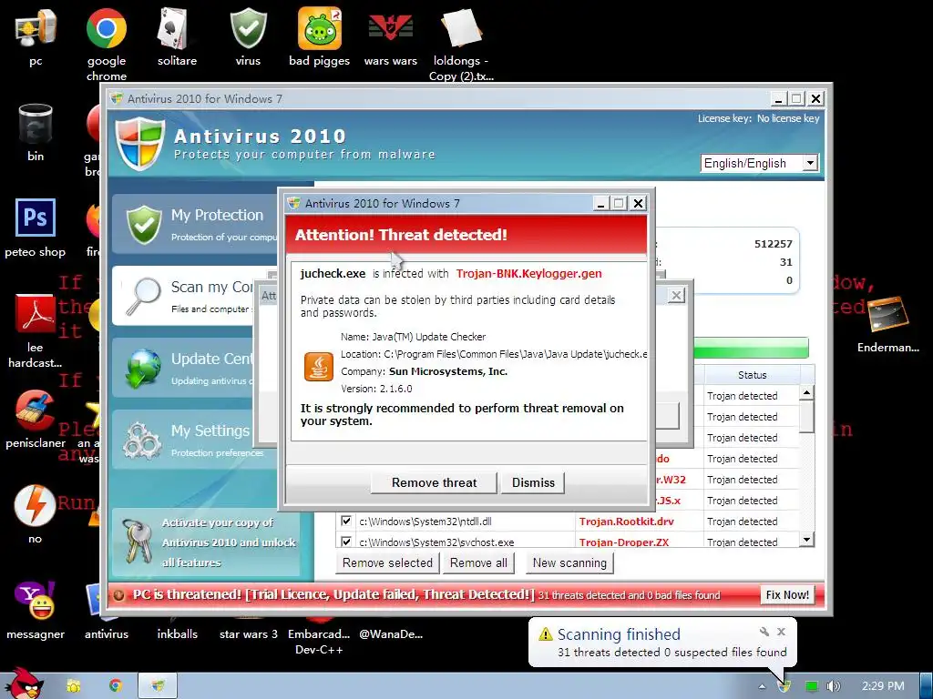Open the Chrome taskbar icon
This screenshot has height=699, width=933.
coord(116,686)
